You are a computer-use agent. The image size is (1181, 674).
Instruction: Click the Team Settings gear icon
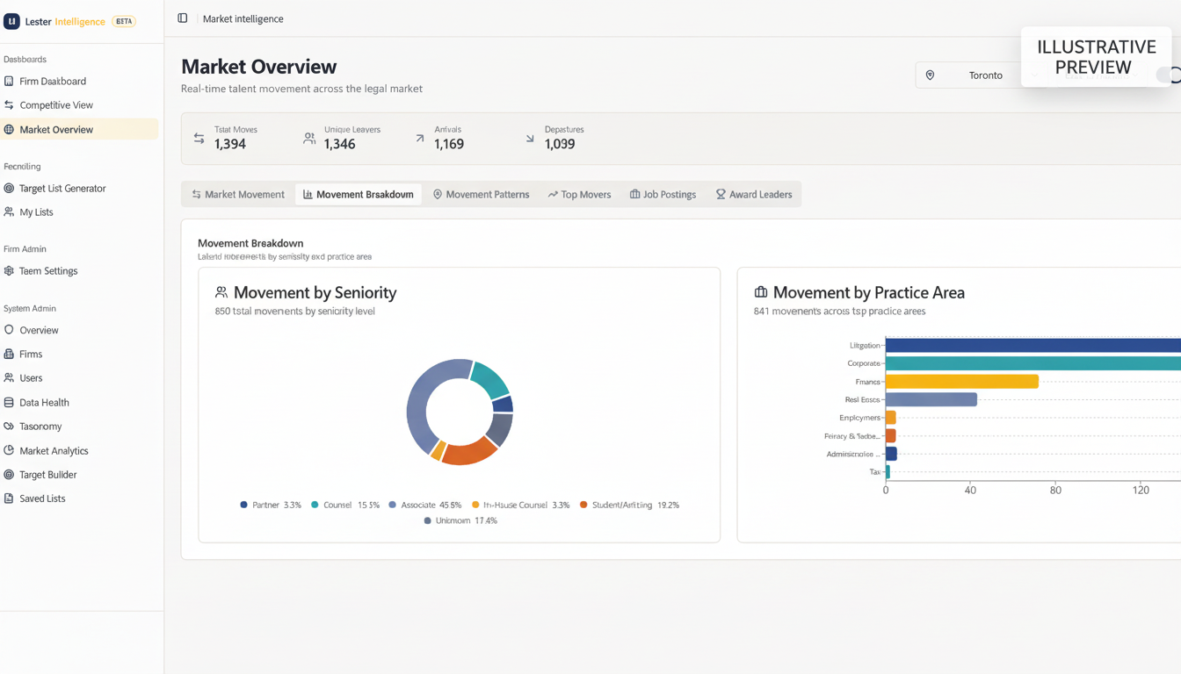[9, 271]
